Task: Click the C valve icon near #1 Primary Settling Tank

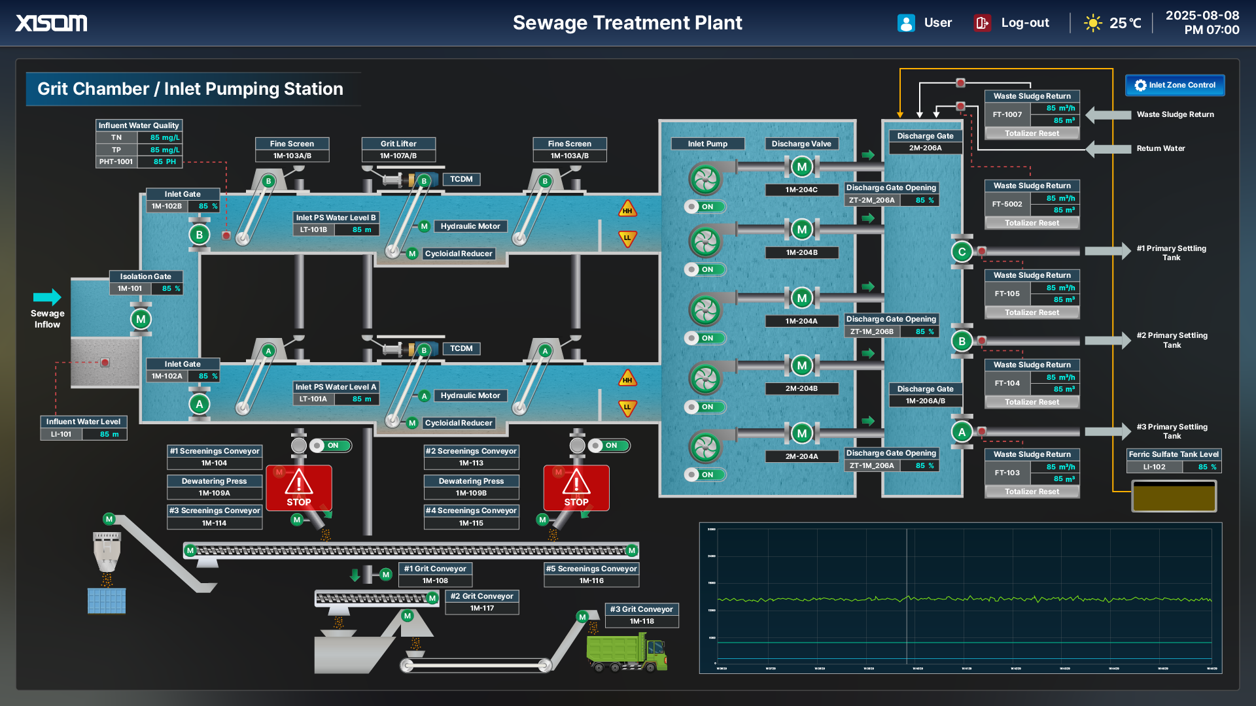Action: (961, 252)
